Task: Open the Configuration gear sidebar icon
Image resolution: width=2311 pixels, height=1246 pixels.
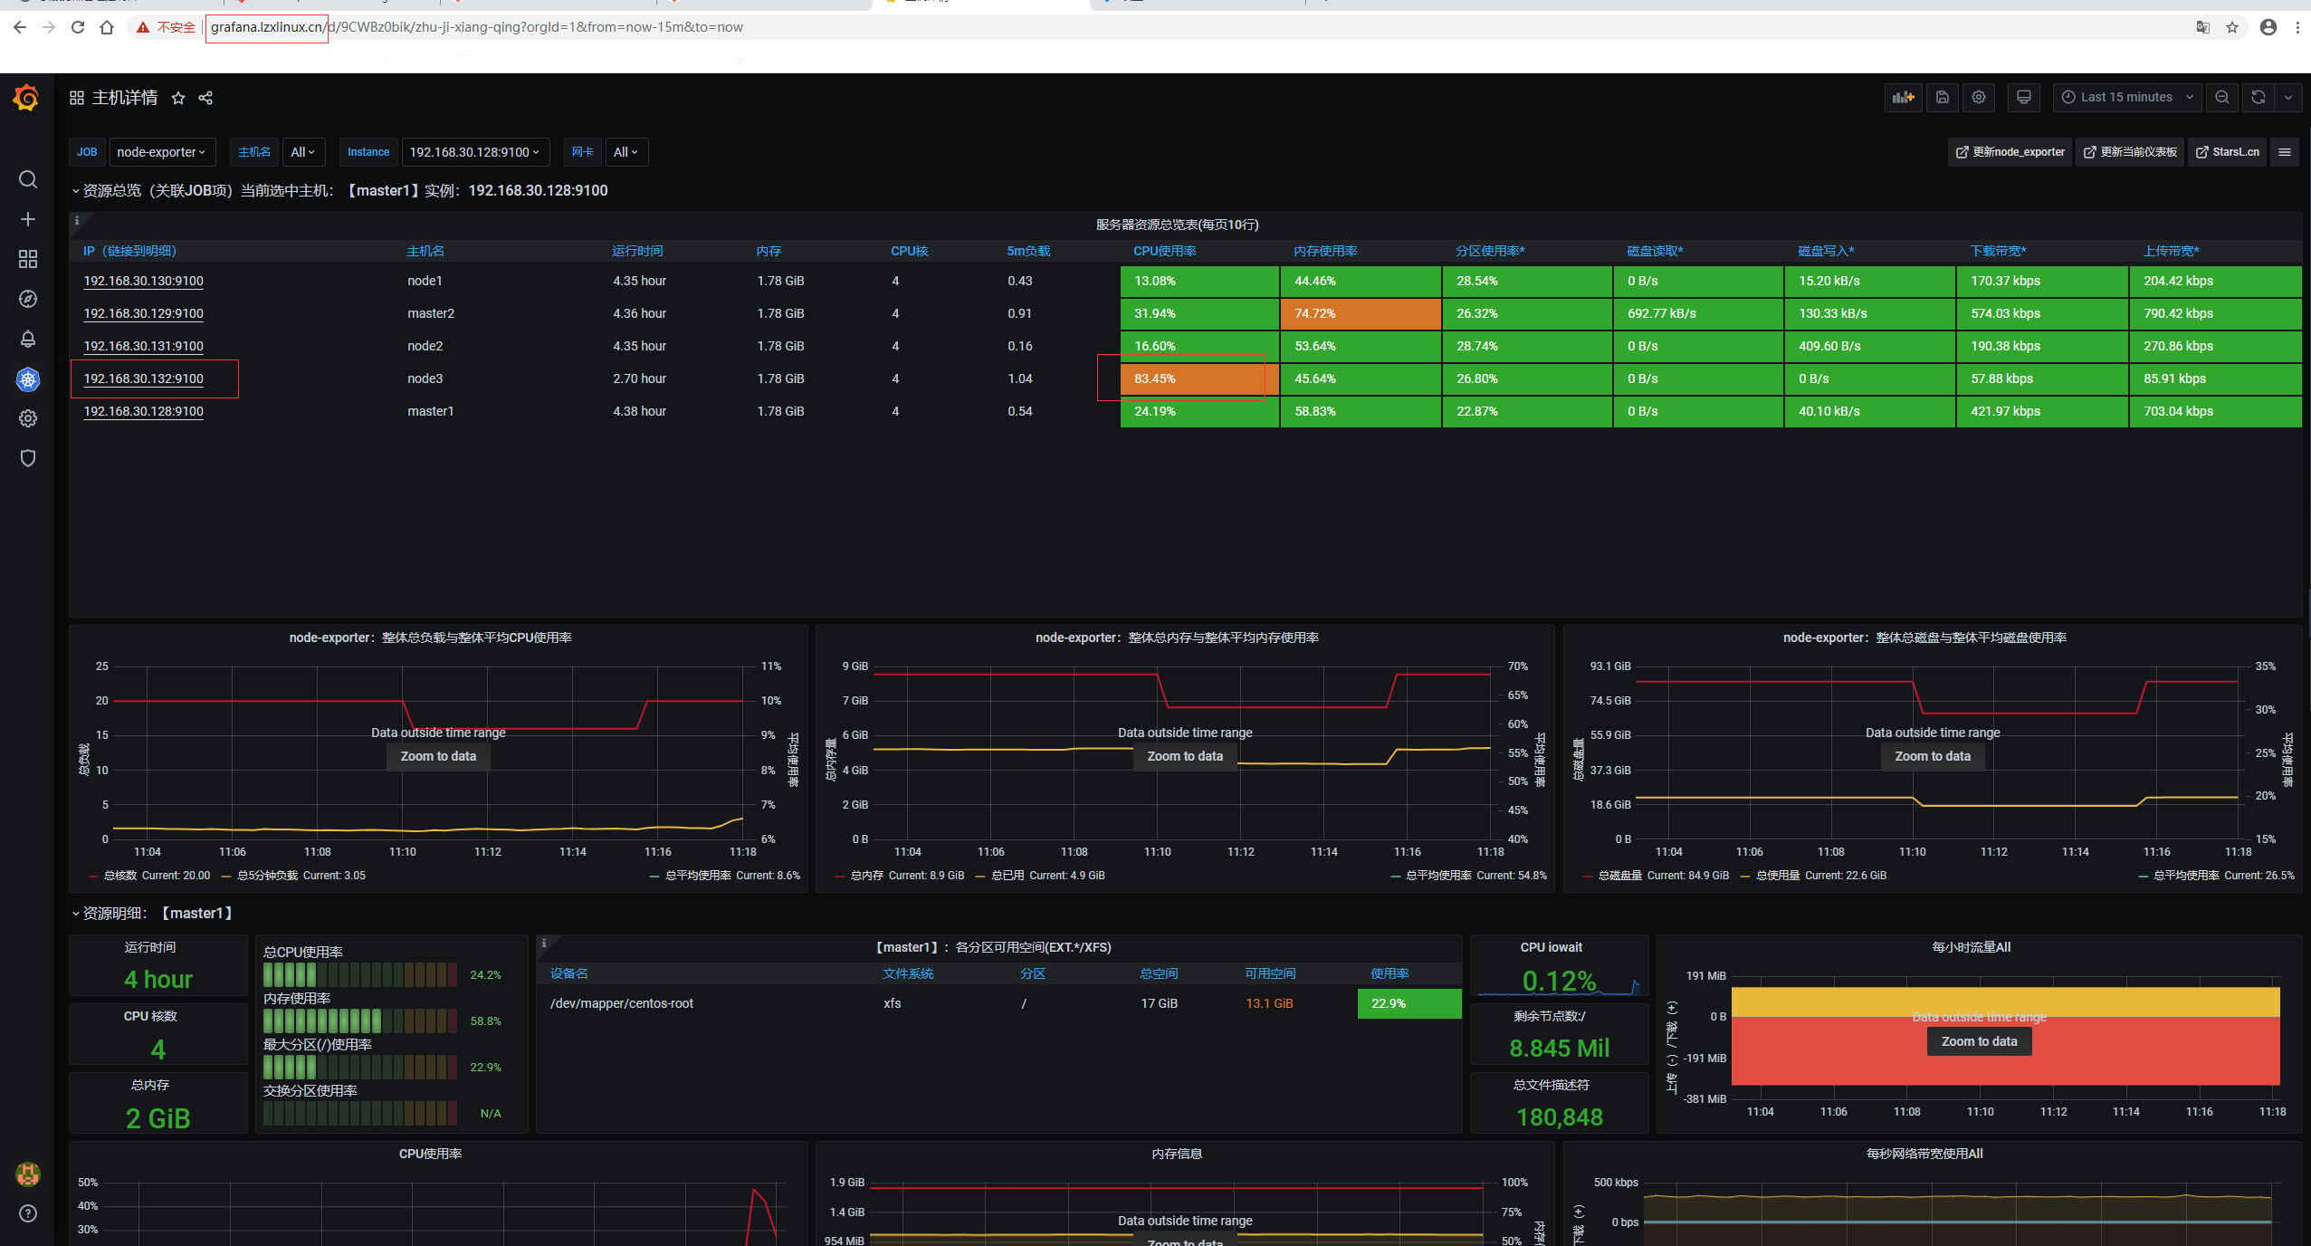Action: (28, 418)
